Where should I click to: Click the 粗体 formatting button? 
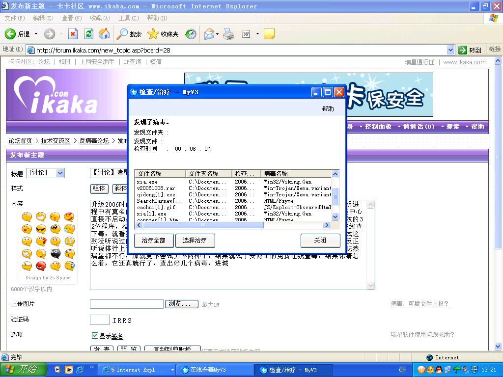pyautogui.click(x=99, y=188)
